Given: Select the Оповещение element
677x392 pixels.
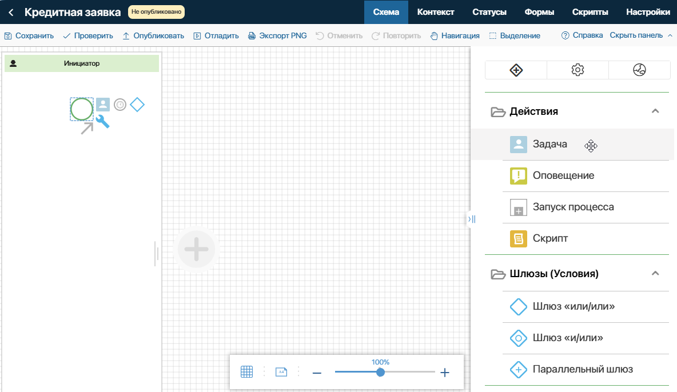Looking at the screenshot, I should point(586,175).
